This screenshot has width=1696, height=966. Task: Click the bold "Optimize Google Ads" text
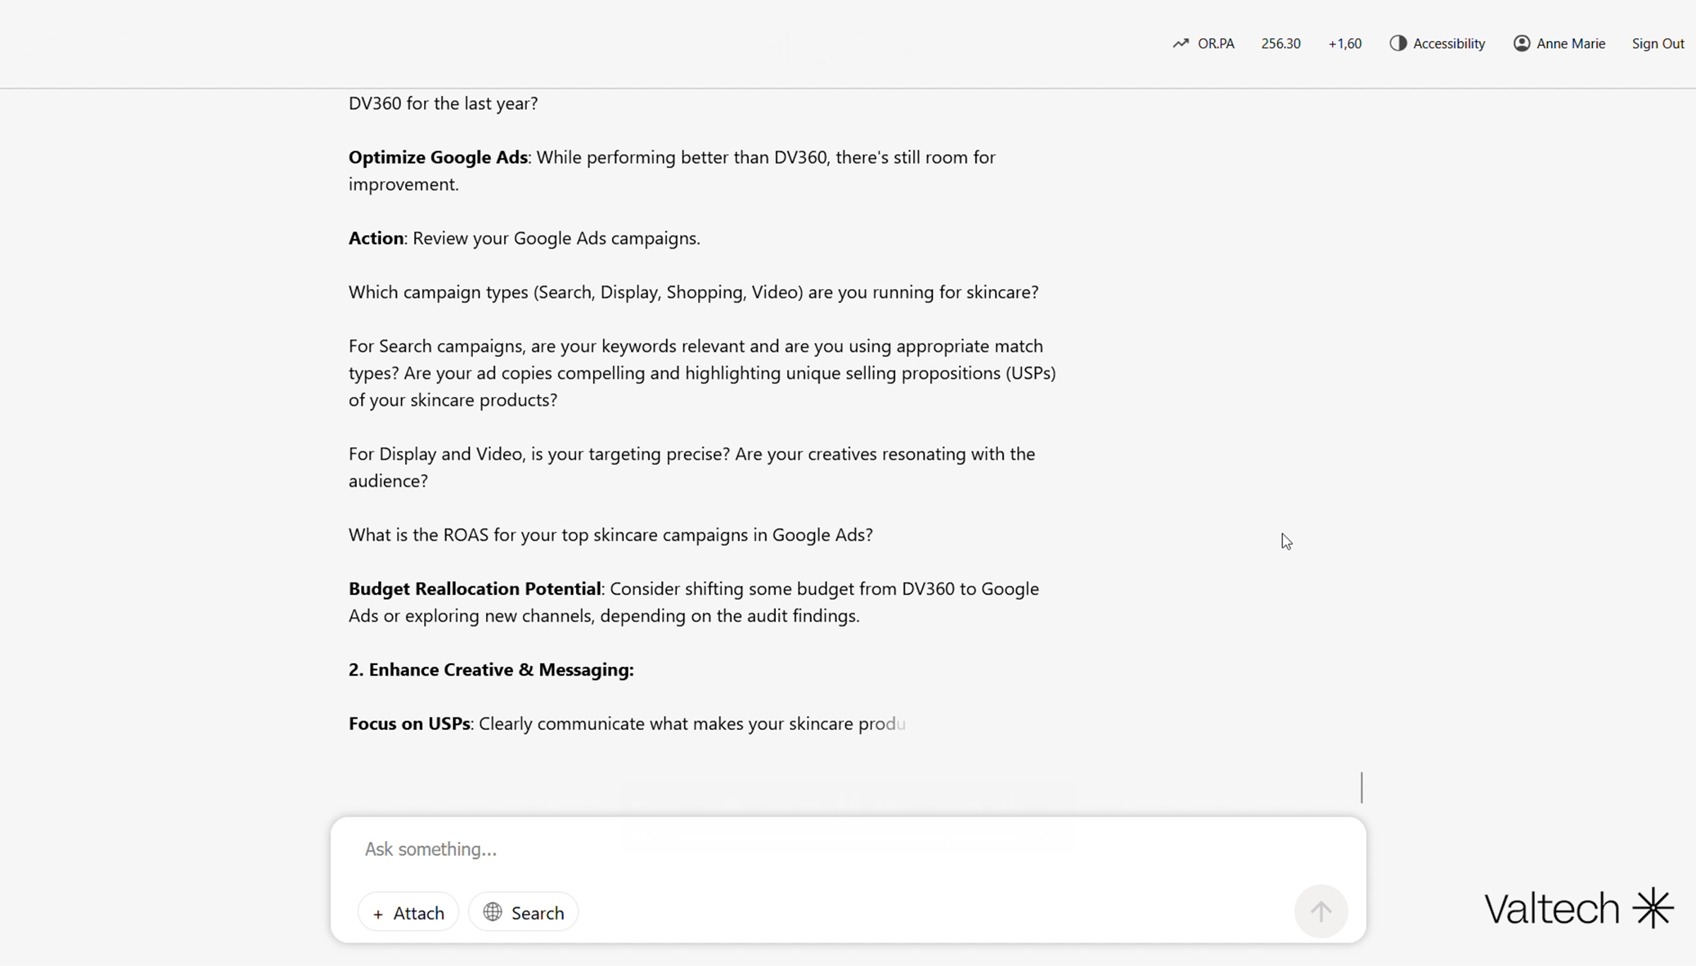(x=437, y=157)
